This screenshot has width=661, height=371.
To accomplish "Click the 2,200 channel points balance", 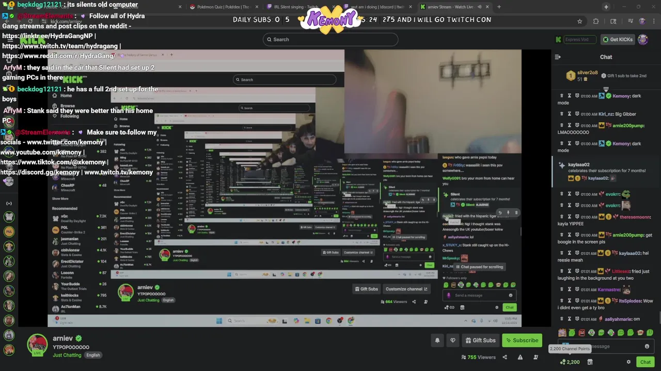I will click(570, 362).
